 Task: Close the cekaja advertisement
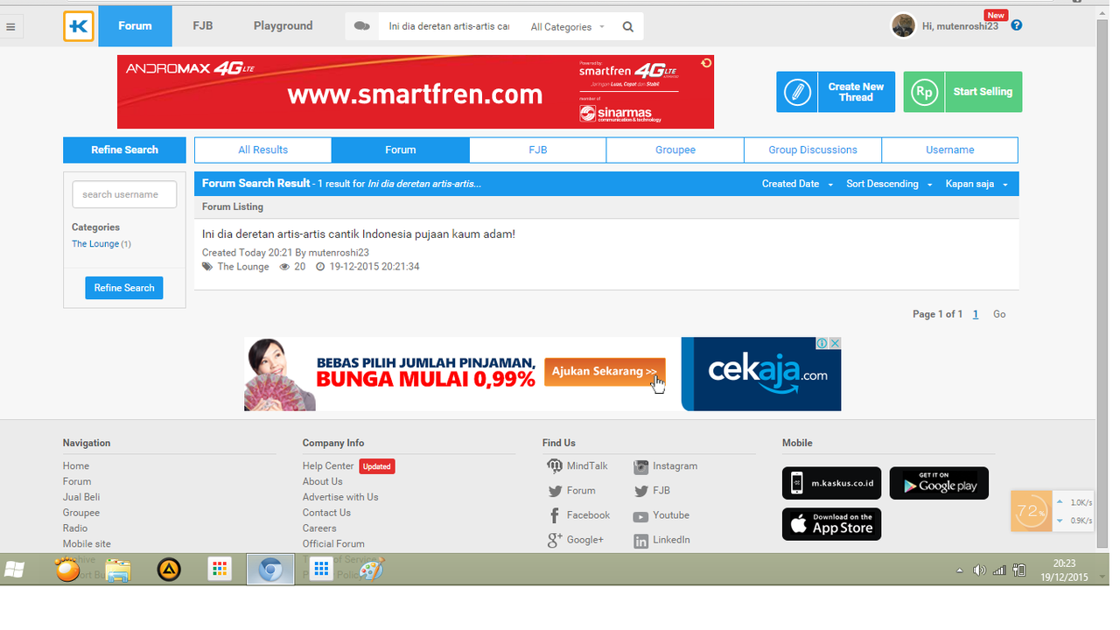835,343
